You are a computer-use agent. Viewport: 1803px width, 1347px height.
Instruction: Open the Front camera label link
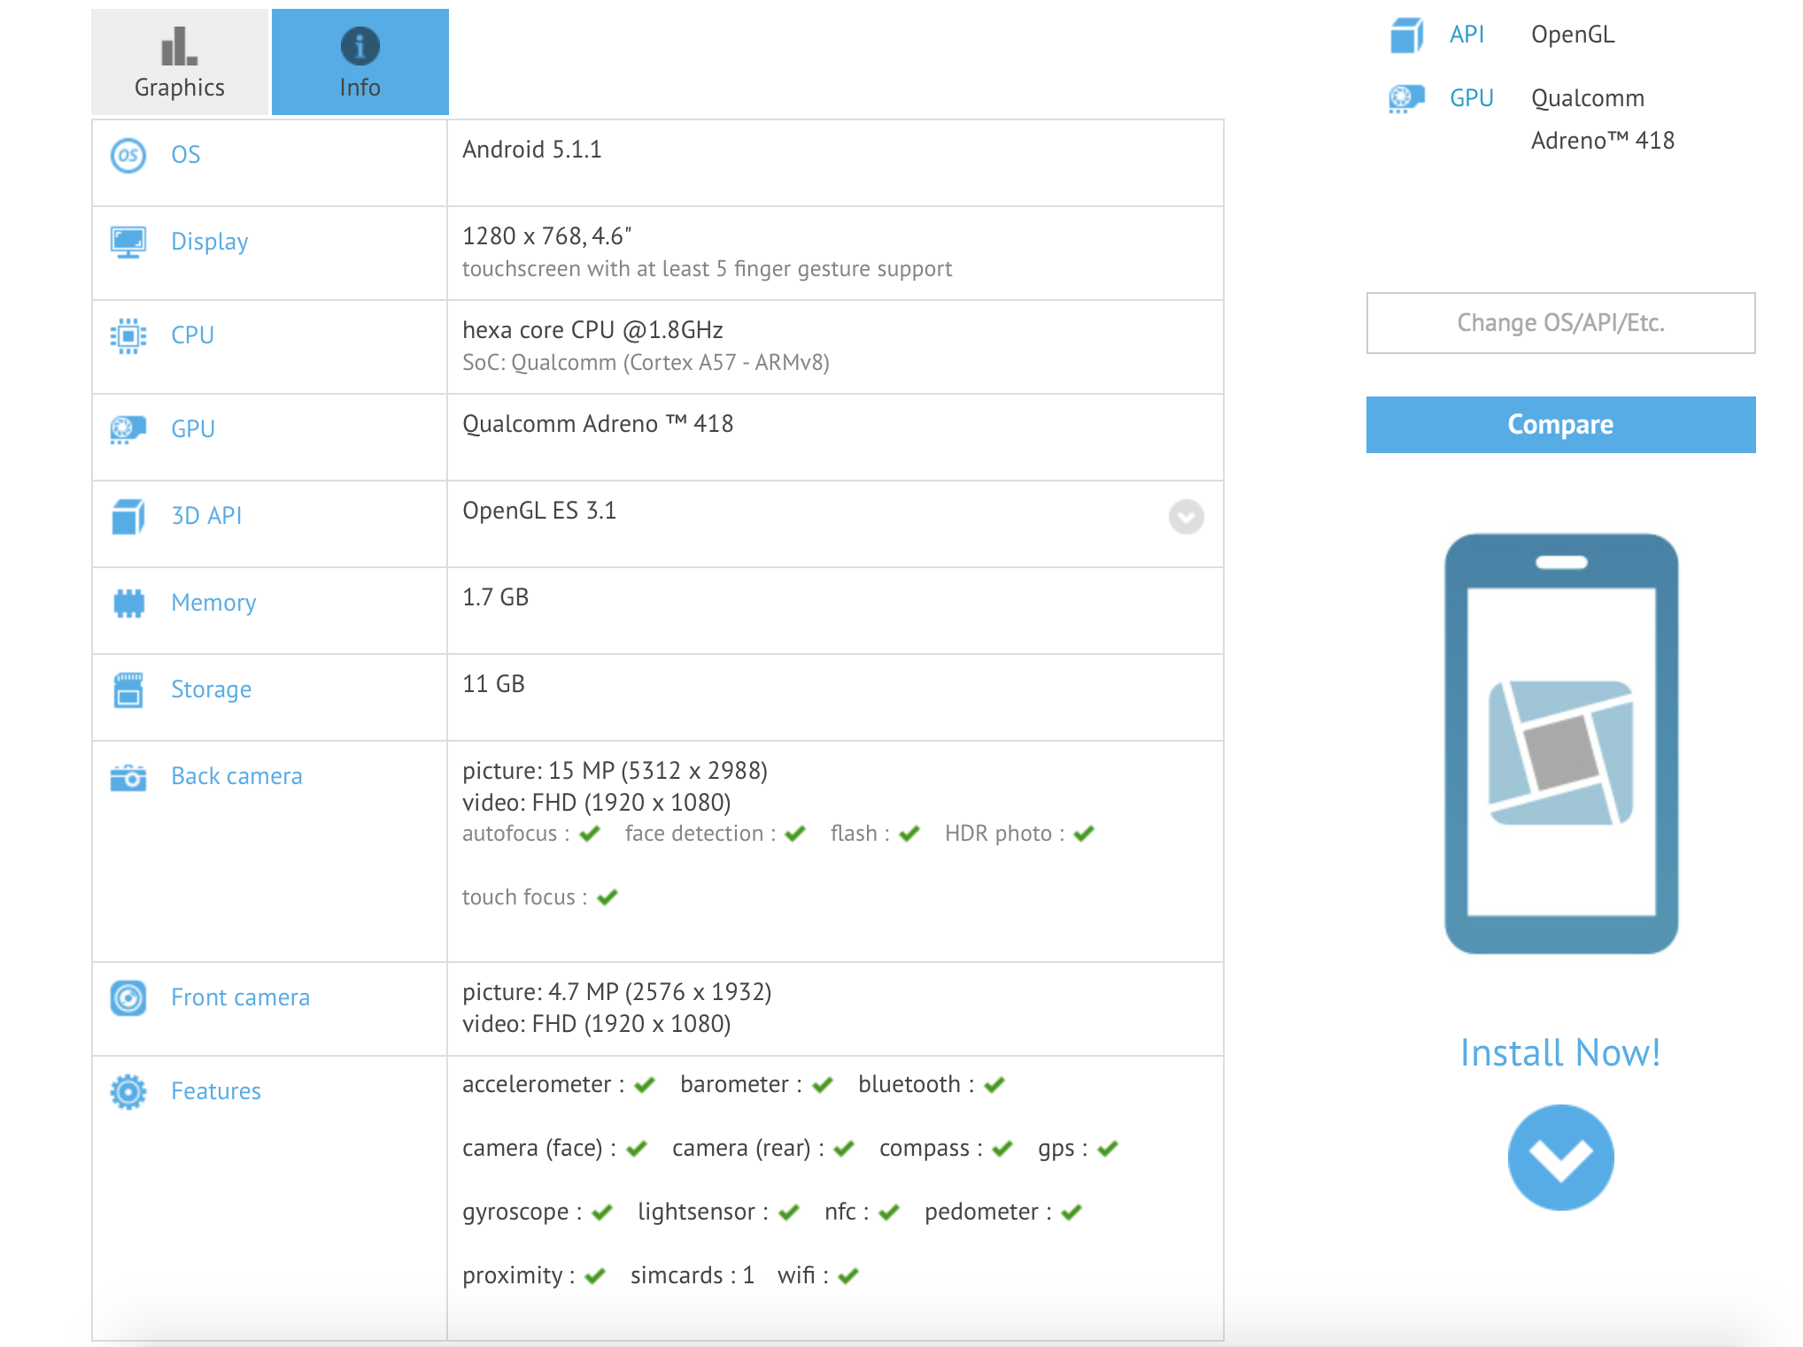coord(240,997)
